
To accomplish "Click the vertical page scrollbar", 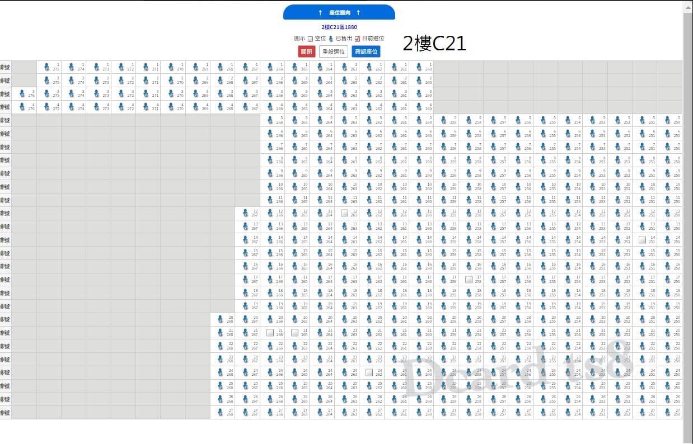I will (x=688, y=224).
